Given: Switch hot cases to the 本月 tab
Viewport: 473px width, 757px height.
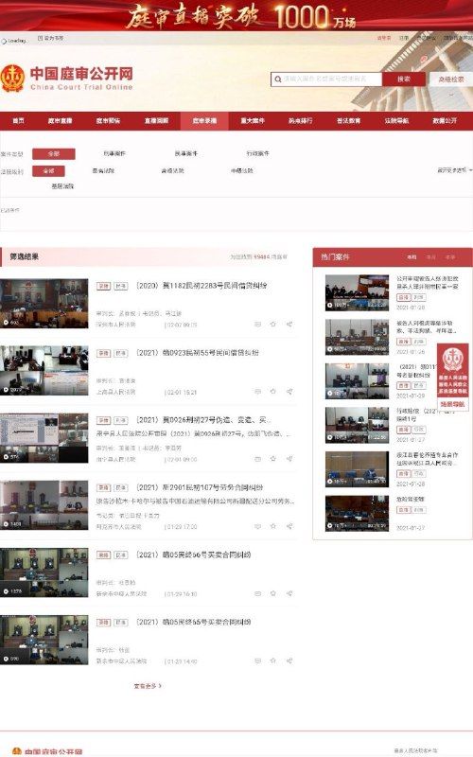Looking at the screenshot, I should (431, 257).
